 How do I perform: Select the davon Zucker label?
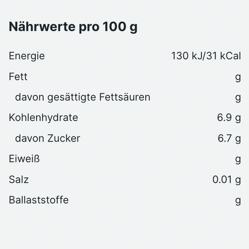tap(48, 138)
